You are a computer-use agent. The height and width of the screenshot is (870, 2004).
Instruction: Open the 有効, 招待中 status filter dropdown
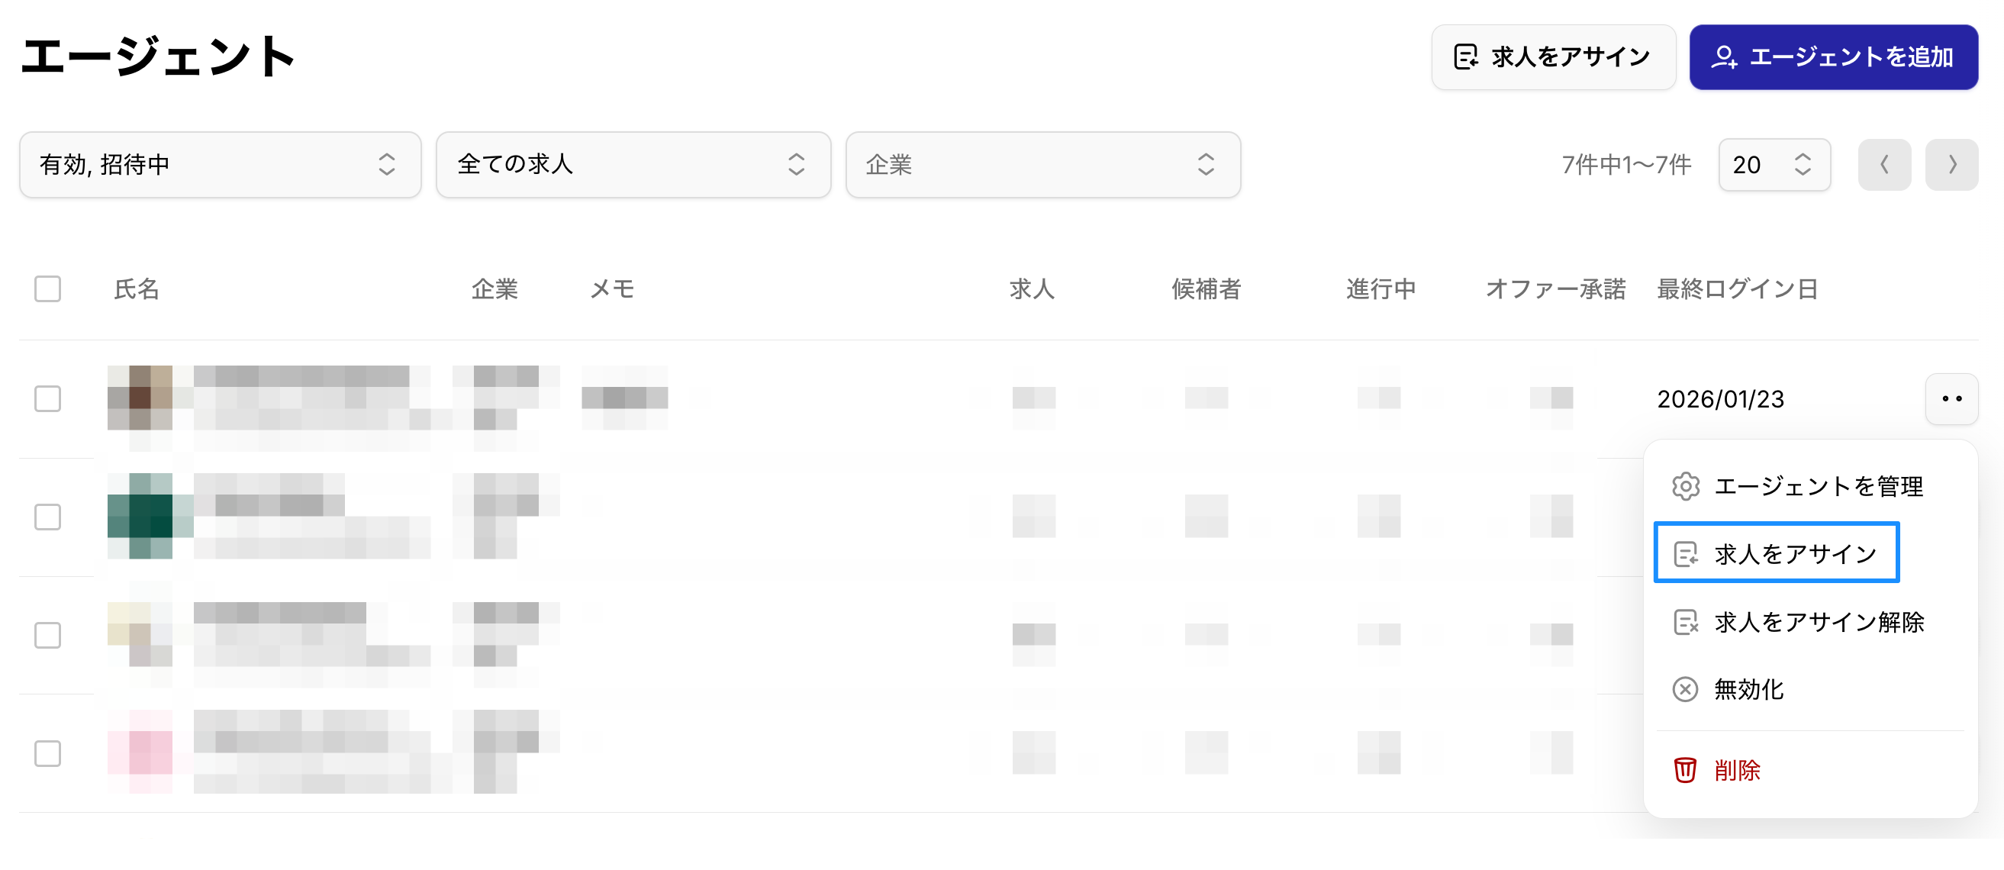click(220, 165)
